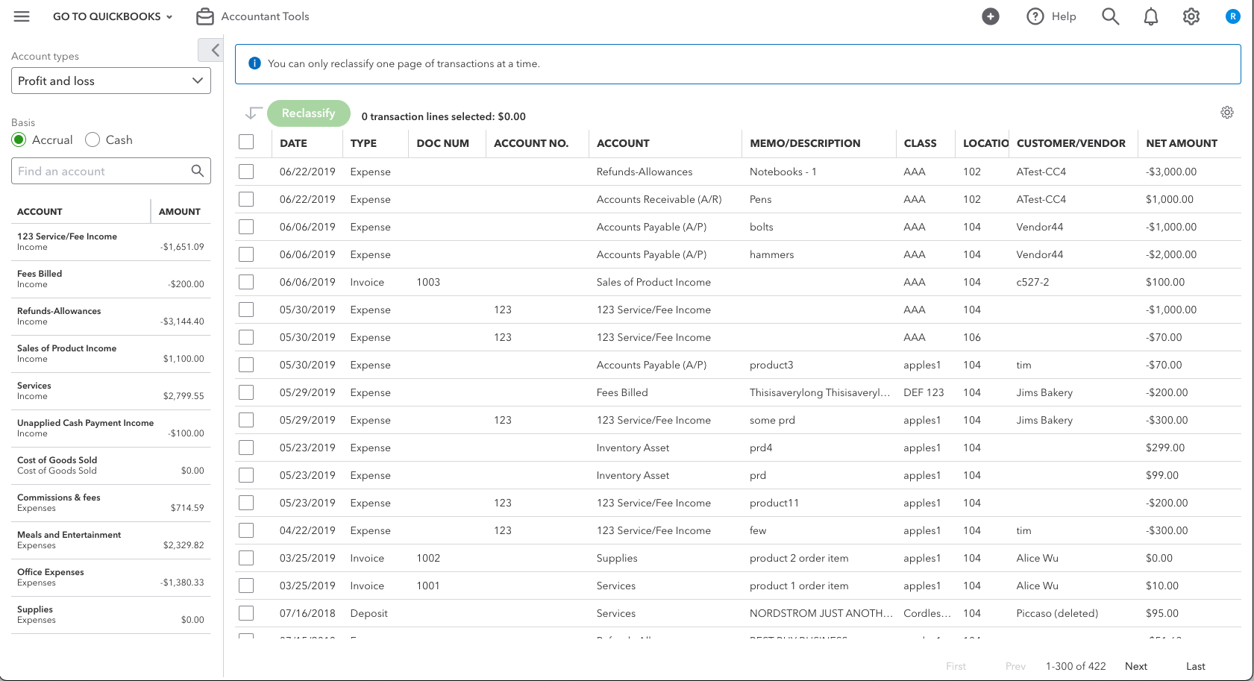Select Cost of Goods Sold account

point(111,465)
